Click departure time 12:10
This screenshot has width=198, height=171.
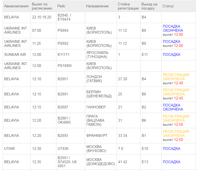37,79
